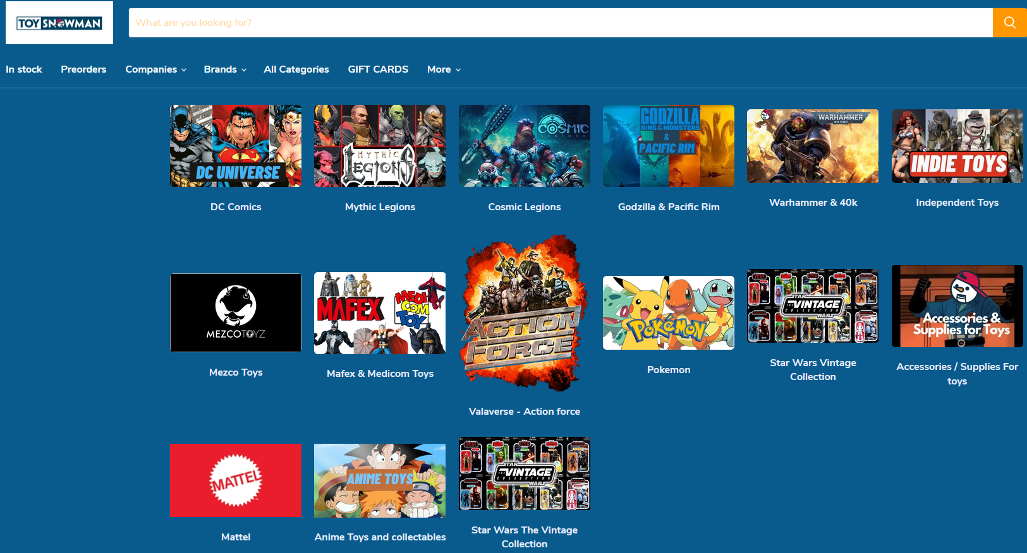
Task: Focus the 'What are you looking for?' search box
Action: [561, 23]
